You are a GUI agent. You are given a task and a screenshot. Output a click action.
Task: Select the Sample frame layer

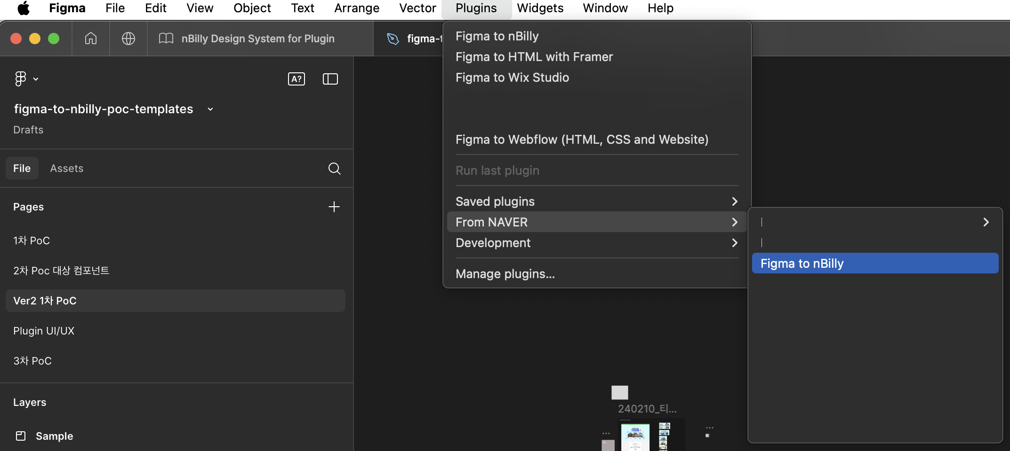54,436
